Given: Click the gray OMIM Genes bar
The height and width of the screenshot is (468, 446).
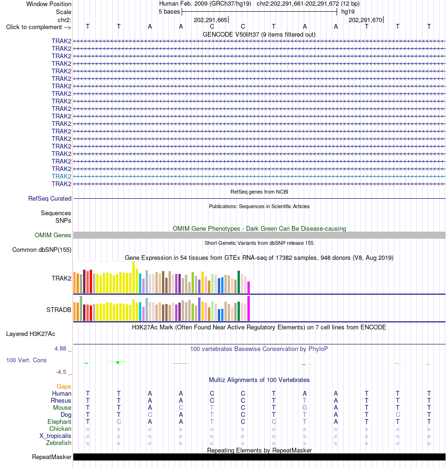Looking at the screenshot, I should point(259,235).
